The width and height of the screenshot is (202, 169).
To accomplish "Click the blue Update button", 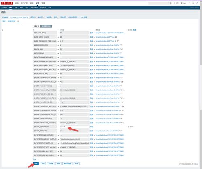I will 36,163.
